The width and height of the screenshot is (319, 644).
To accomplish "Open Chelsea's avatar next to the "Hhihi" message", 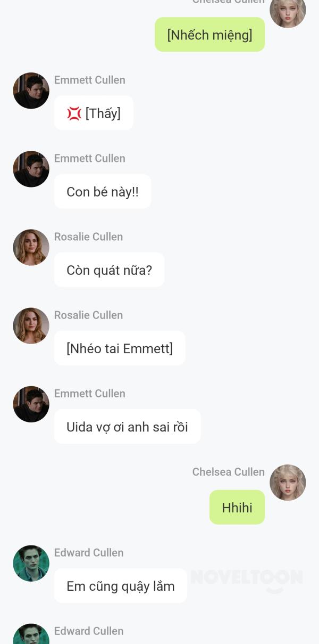I will (288, 483).
